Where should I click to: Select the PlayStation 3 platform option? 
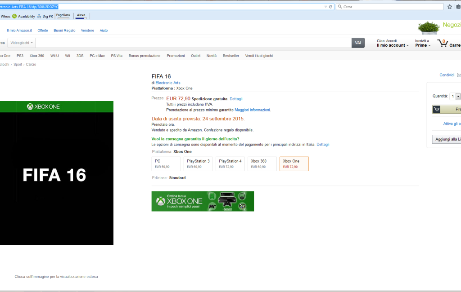click(x=198, y=164)
